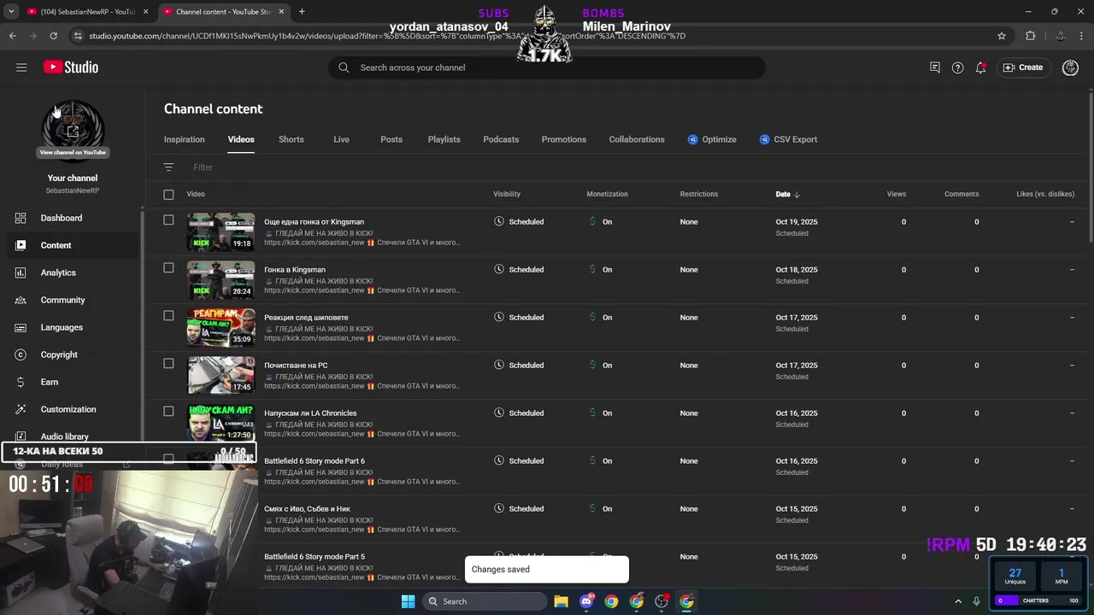Switch to the Inspiration tab
This screenshot has width=1094, height=615.
tap(184, 139)
